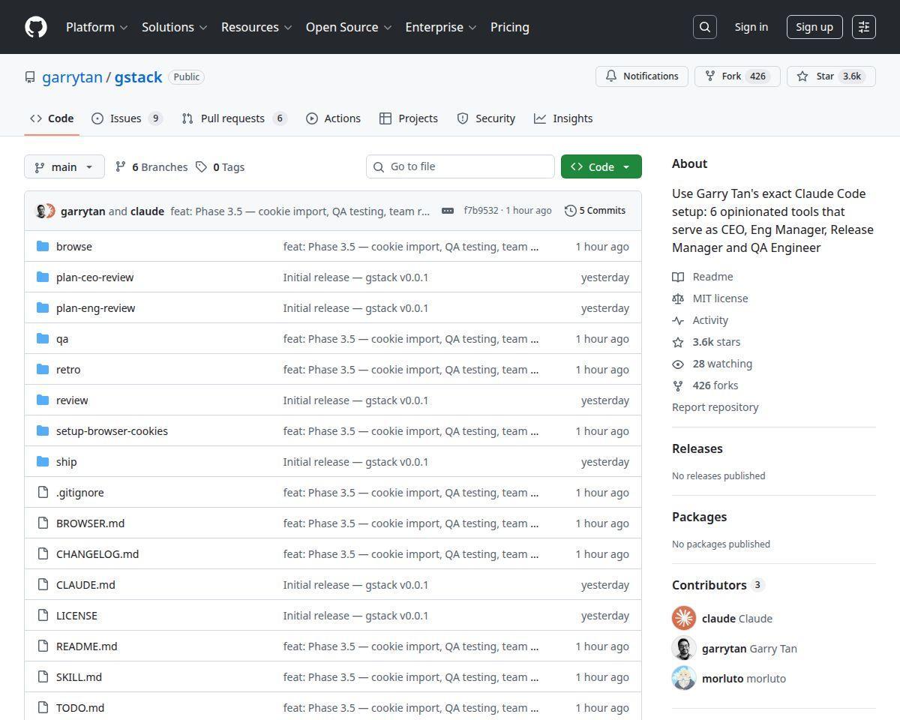900x720 pixels.
Task: Expand the Solutions menu
Action: pyautogui.click(x=174, y=27)
